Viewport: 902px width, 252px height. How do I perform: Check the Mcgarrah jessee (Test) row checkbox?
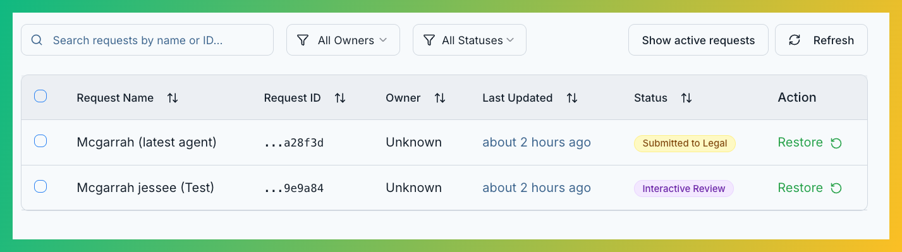point(40,186)
